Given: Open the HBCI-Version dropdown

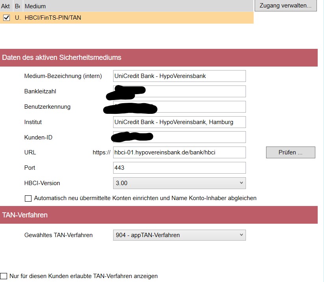Looking at the screenshot, I should [x=179, y=183].
